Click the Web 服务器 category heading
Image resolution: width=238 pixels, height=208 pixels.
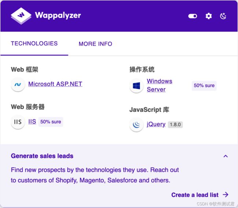28,107
